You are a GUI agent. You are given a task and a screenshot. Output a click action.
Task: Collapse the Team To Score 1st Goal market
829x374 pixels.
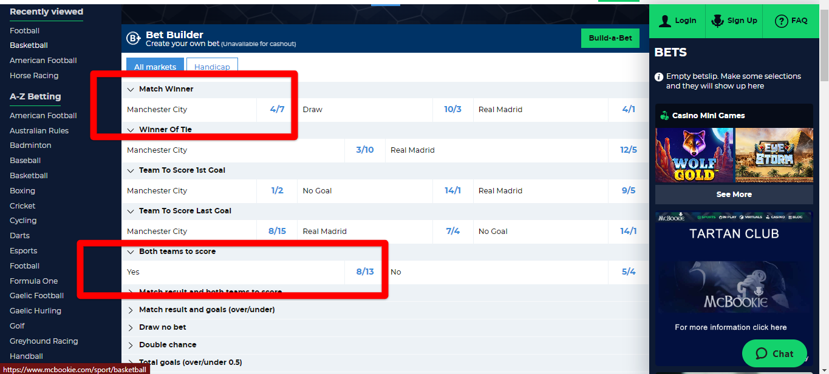(x=130, y=170)
